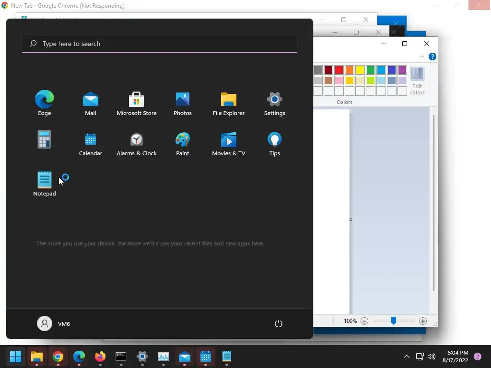Select the brown swatch in Paint palette

click(x=328, y=80)
